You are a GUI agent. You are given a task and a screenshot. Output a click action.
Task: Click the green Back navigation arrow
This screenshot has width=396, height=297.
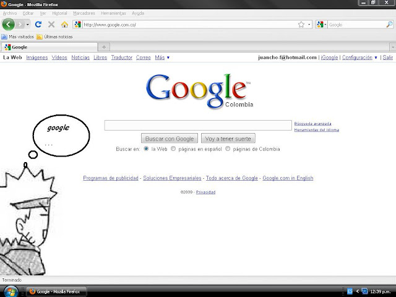[x=8, y=25]
